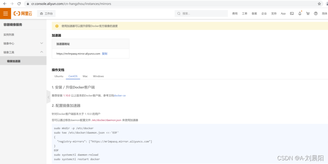Switch language via 简体 option
The width and height of the screenshot is (328, 164).
coord(325,13)
